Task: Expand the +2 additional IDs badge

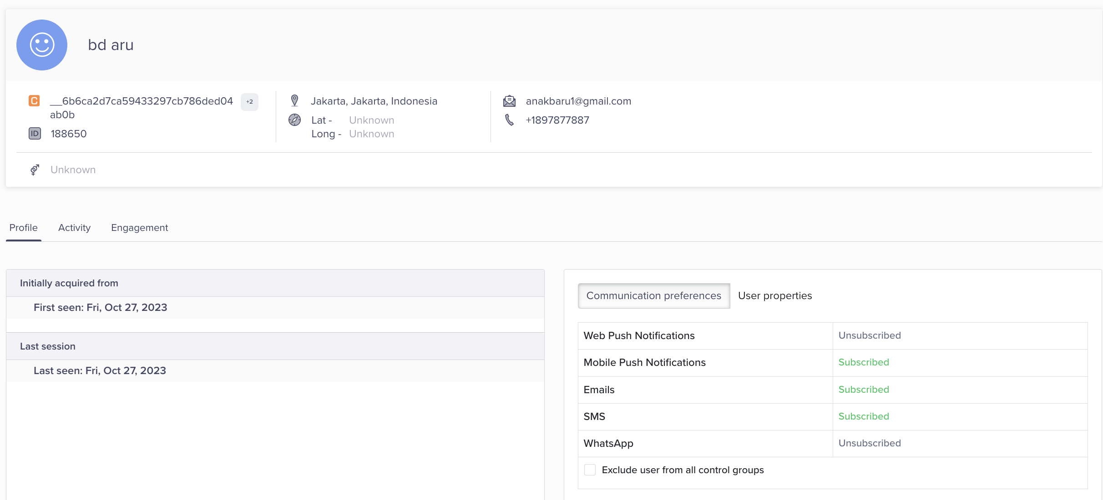Action: point(249,102)
